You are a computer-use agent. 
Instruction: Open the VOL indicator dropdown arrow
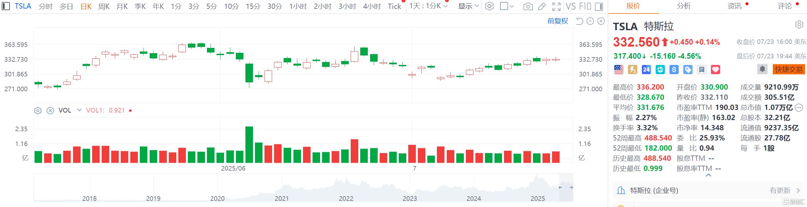[79, 110]
